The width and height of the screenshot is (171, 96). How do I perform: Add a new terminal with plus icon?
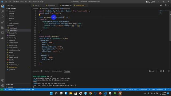(156, 71)
